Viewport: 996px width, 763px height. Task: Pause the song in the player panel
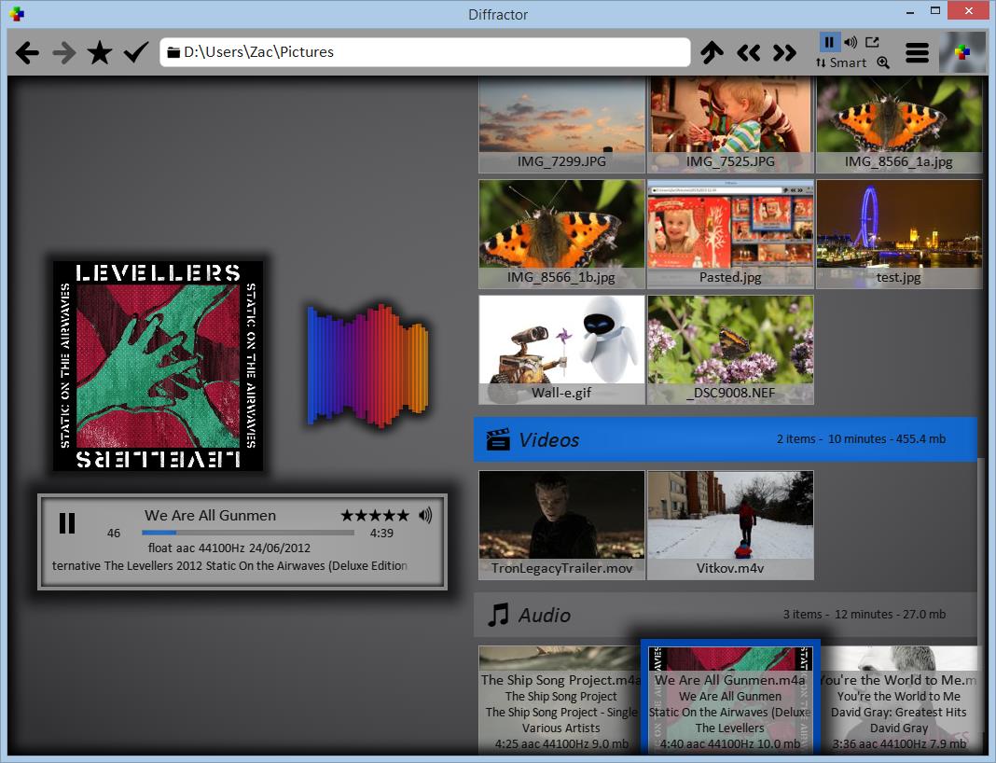67,523
